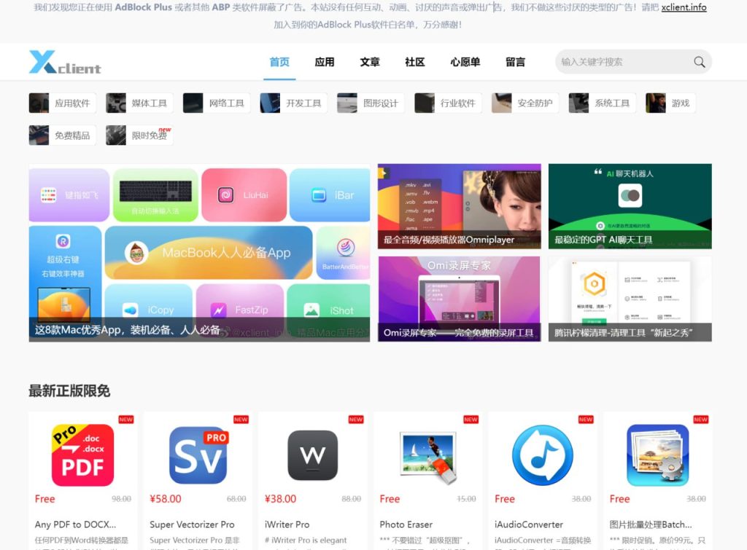Open the Omniplayer featured article thumbnail
The image size is (747, 550).
pos(460,206)
